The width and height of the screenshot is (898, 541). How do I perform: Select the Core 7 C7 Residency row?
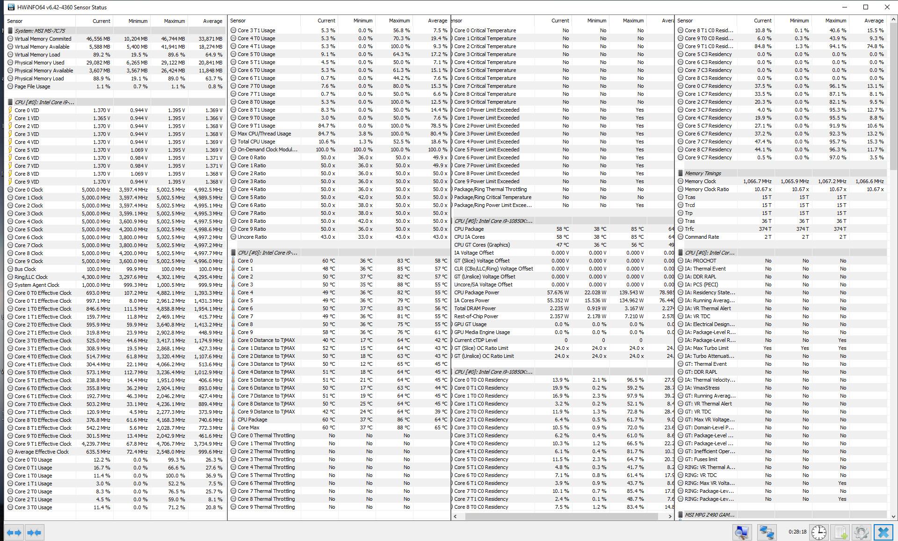click(782, 142)
